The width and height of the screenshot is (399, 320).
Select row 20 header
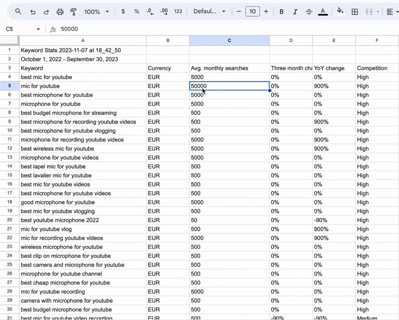pyautogui.click(x=9, y=220)
